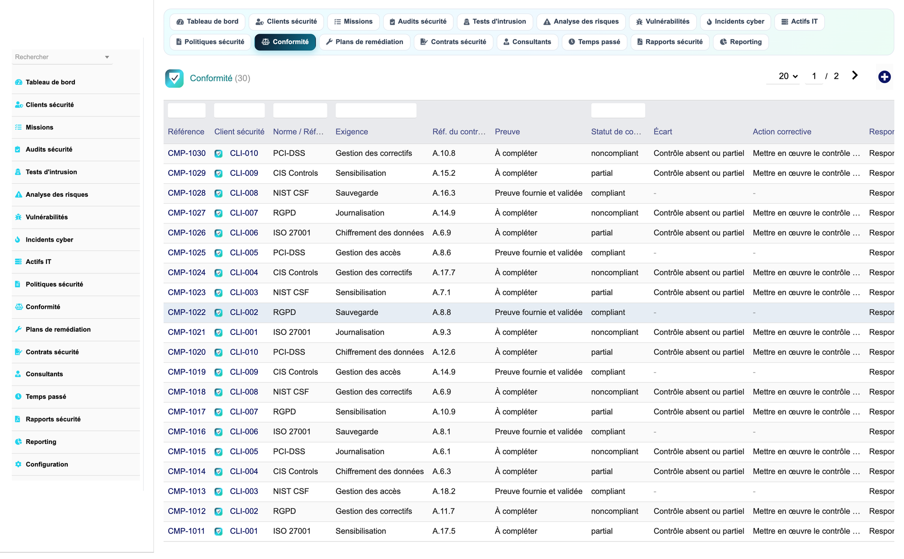
Task: Click Conformité balance icon in sidebar
Action: coord(19,307)
